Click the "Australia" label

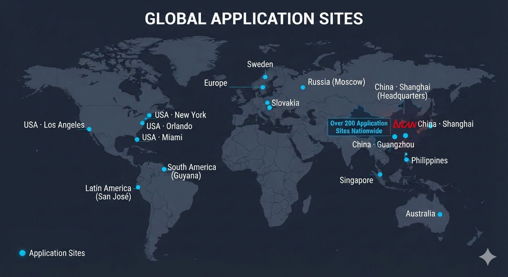(420, 214)
